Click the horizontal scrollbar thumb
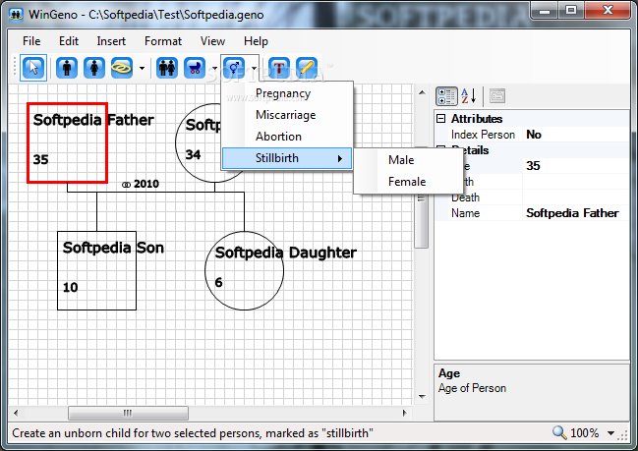Viewport: 638px width, 451px height. pyautogui.click(x=128, y=413)
